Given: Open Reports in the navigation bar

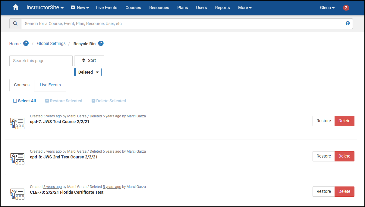Looking at the screenshot, I should (x=222, y=8).
